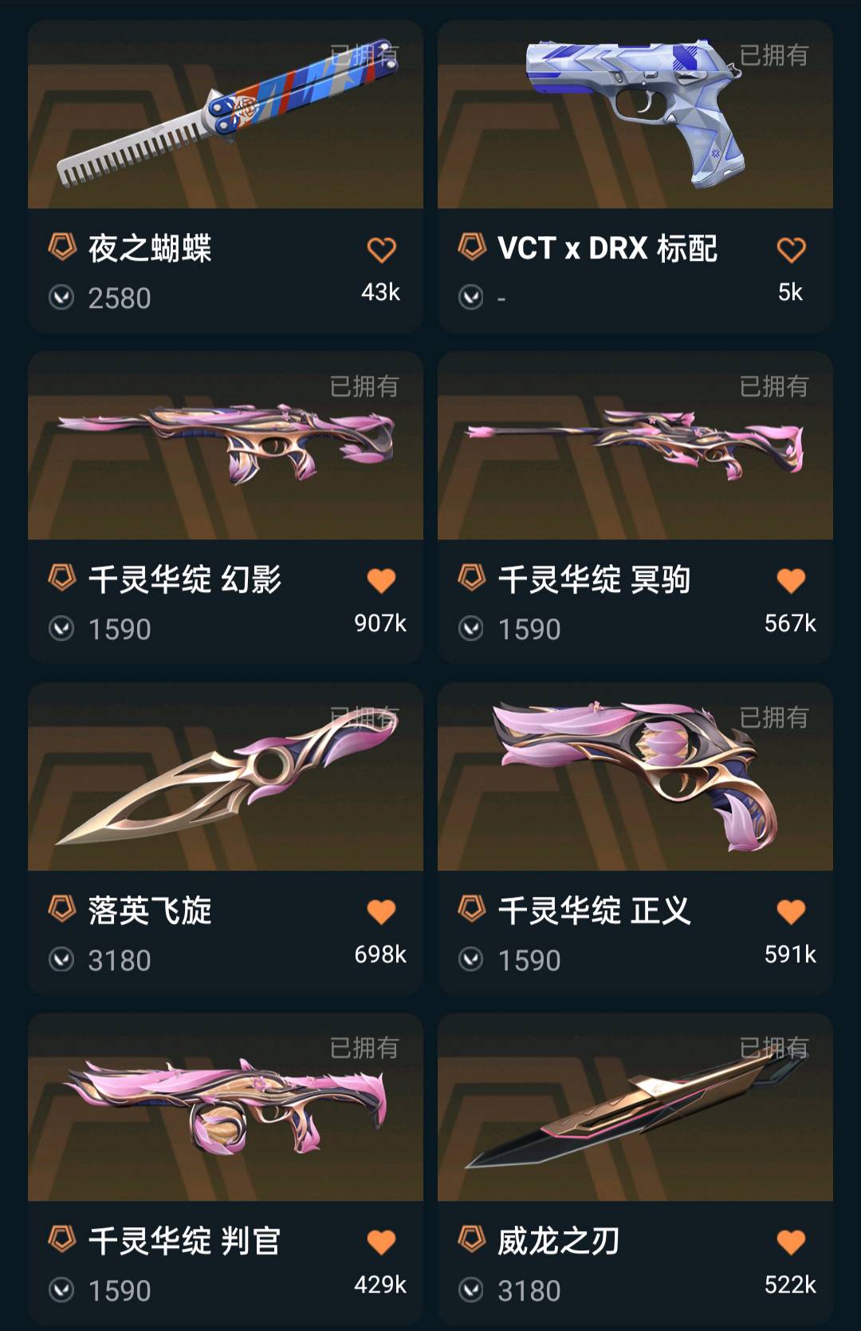This screenshot has height=1331, width=861.
Task: Click the 已拥有 label on the 威龙之刃 card
Action: [773, 1048]
